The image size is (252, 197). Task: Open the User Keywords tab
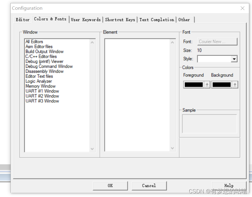[x=86, y=20]
